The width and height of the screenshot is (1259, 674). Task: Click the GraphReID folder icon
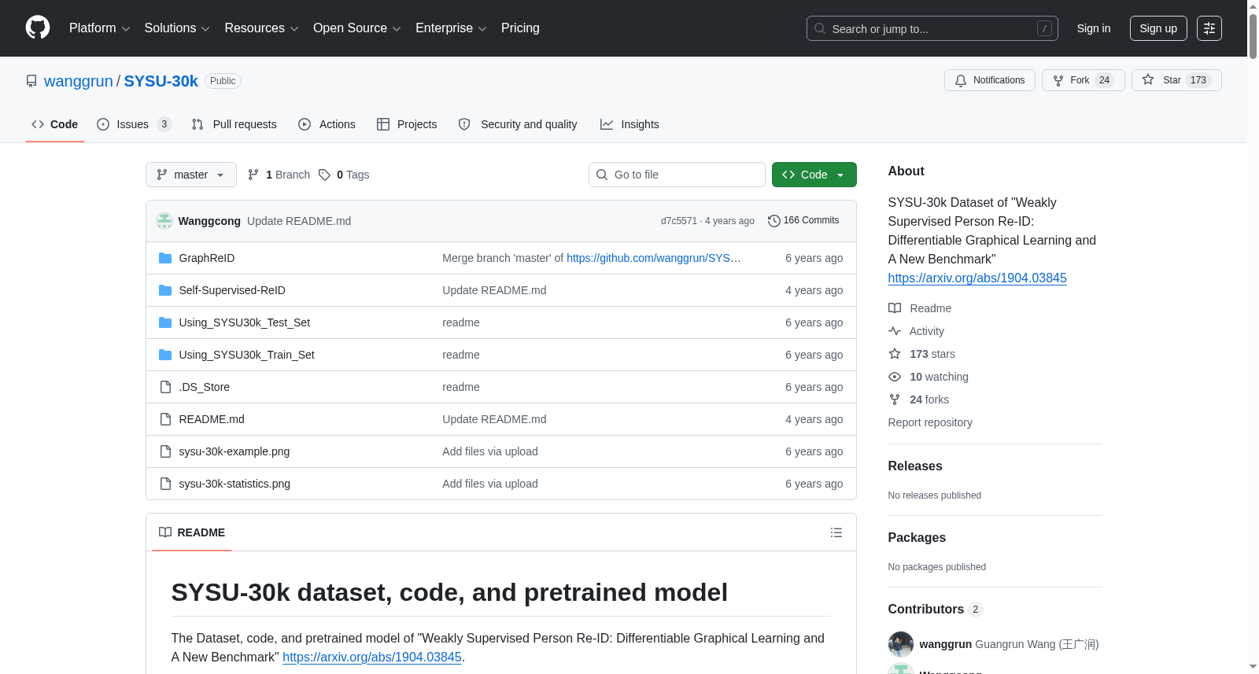165,258
